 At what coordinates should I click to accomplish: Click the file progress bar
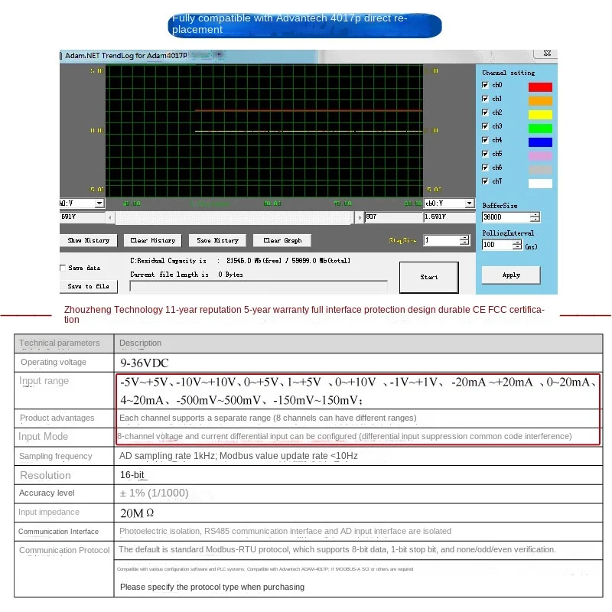pyautogui.click(x=259, y=286)
